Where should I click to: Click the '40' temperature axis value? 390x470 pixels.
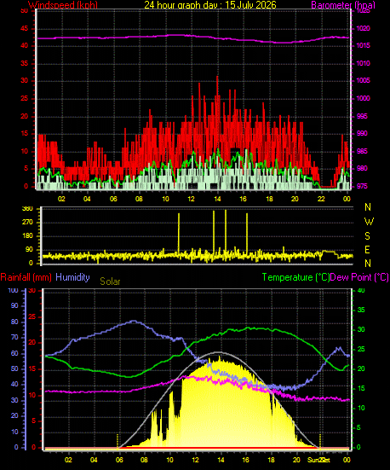coord(361,291)
